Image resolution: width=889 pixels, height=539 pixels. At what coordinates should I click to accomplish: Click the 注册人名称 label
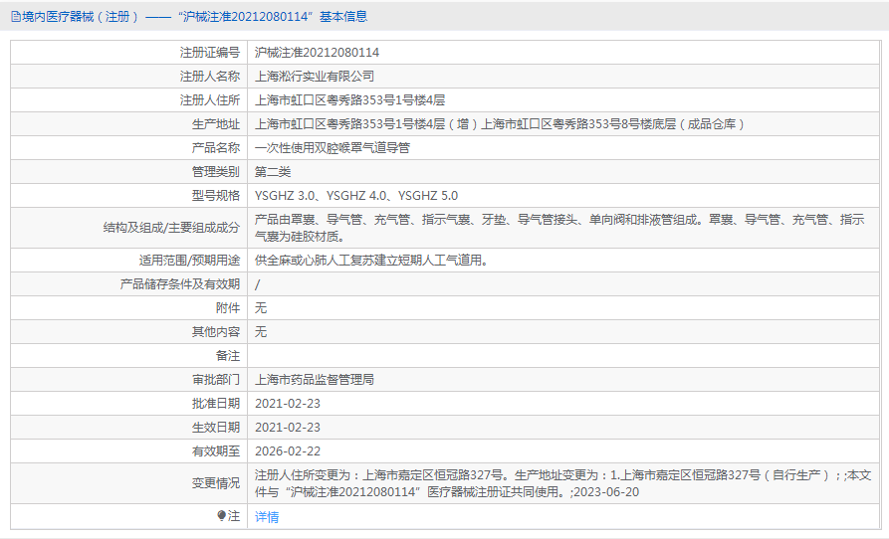click(210, 77)
